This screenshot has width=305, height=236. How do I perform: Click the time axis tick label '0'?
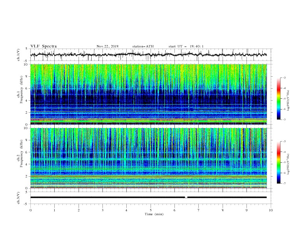30,210
